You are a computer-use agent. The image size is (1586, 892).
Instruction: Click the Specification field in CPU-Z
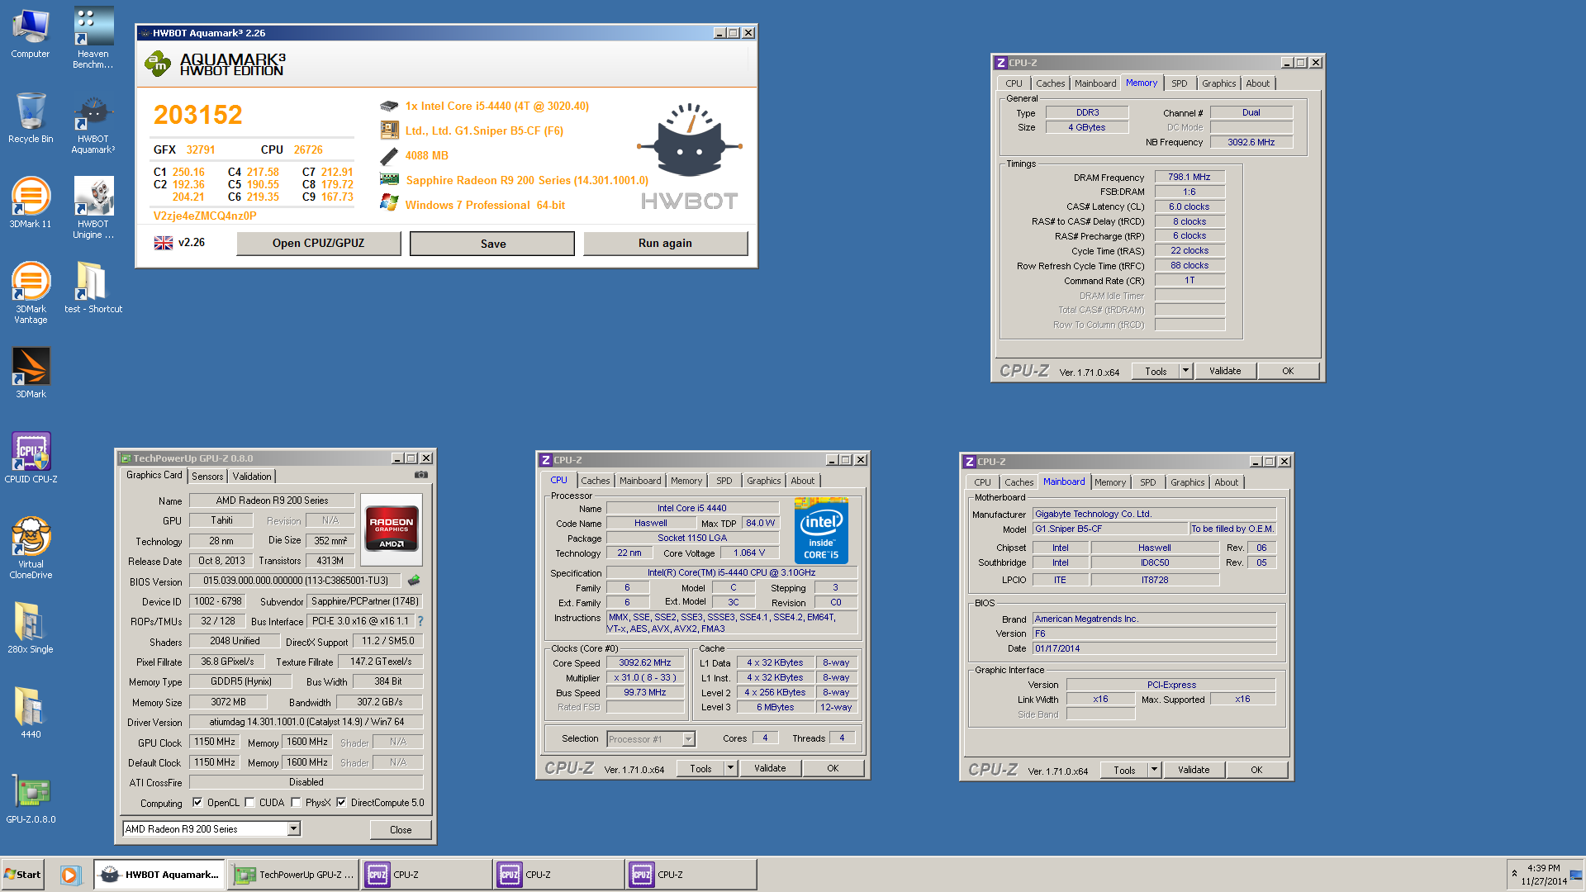coord(731,572)
